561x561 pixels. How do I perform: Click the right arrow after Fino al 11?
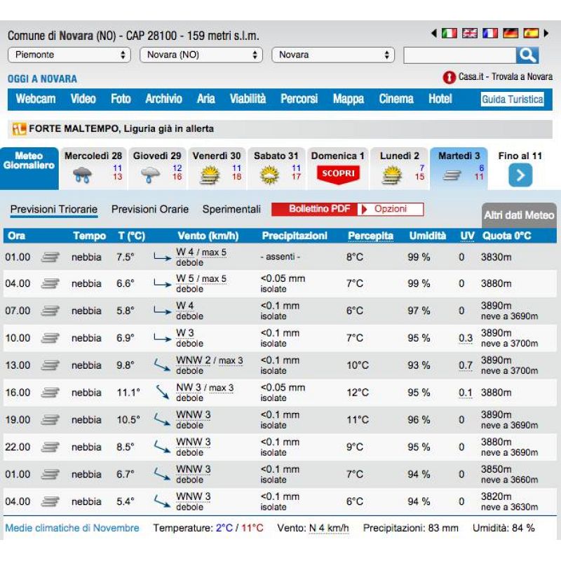click(520, 175)
